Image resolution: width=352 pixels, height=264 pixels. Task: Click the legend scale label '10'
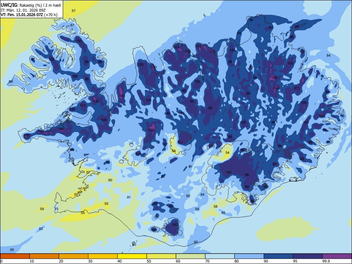32,261
